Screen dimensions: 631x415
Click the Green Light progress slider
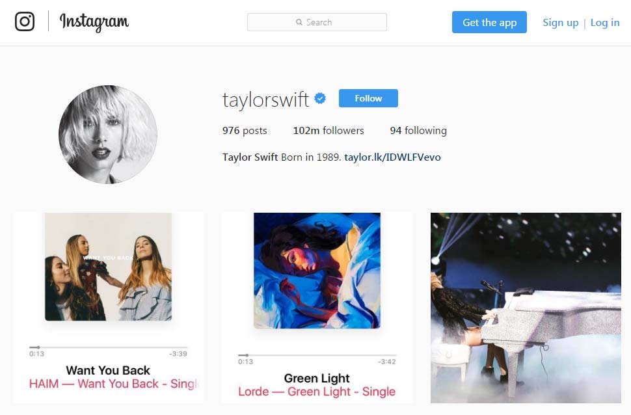coord(317,355)
